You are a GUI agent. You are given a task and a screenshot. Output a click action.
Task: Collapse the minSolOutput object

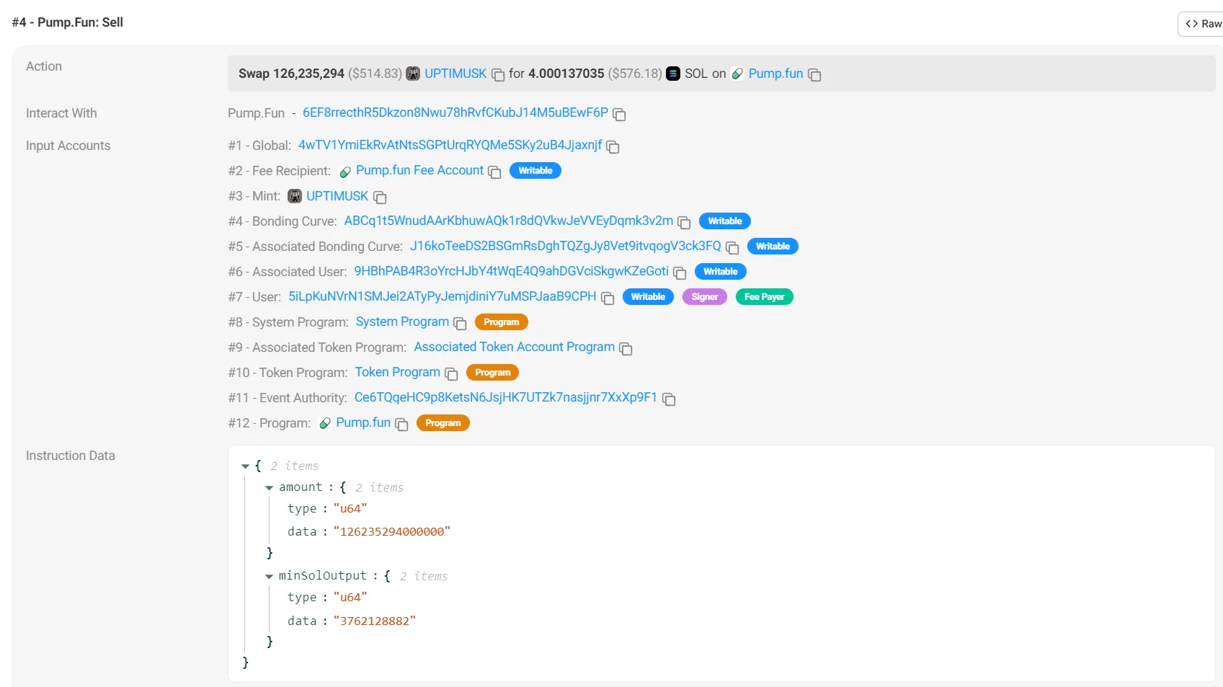point(270,577)
